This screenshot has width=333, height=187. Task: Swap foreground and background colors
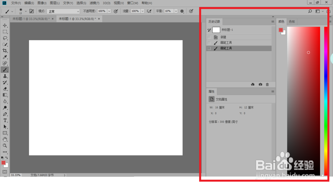[x=7, y=158]
